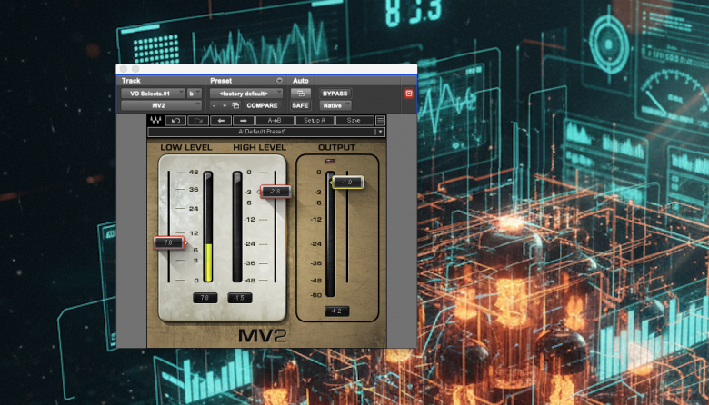Screen dimensions: 709x405
Task: Click the red target button
Action: tap(409, 94)
